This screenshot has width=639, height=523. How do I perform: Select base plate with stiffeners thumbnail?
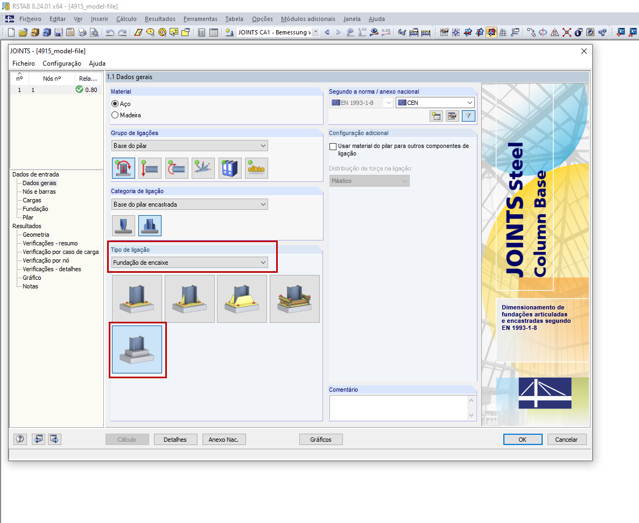(189, 299)
